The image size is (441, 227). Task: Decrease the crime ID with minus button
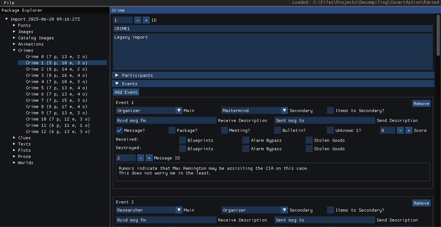pos(138,20)
